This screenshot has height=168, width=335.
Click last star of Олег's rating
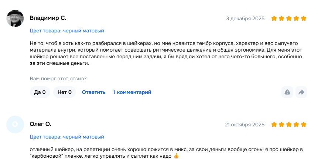coord(304,125)
